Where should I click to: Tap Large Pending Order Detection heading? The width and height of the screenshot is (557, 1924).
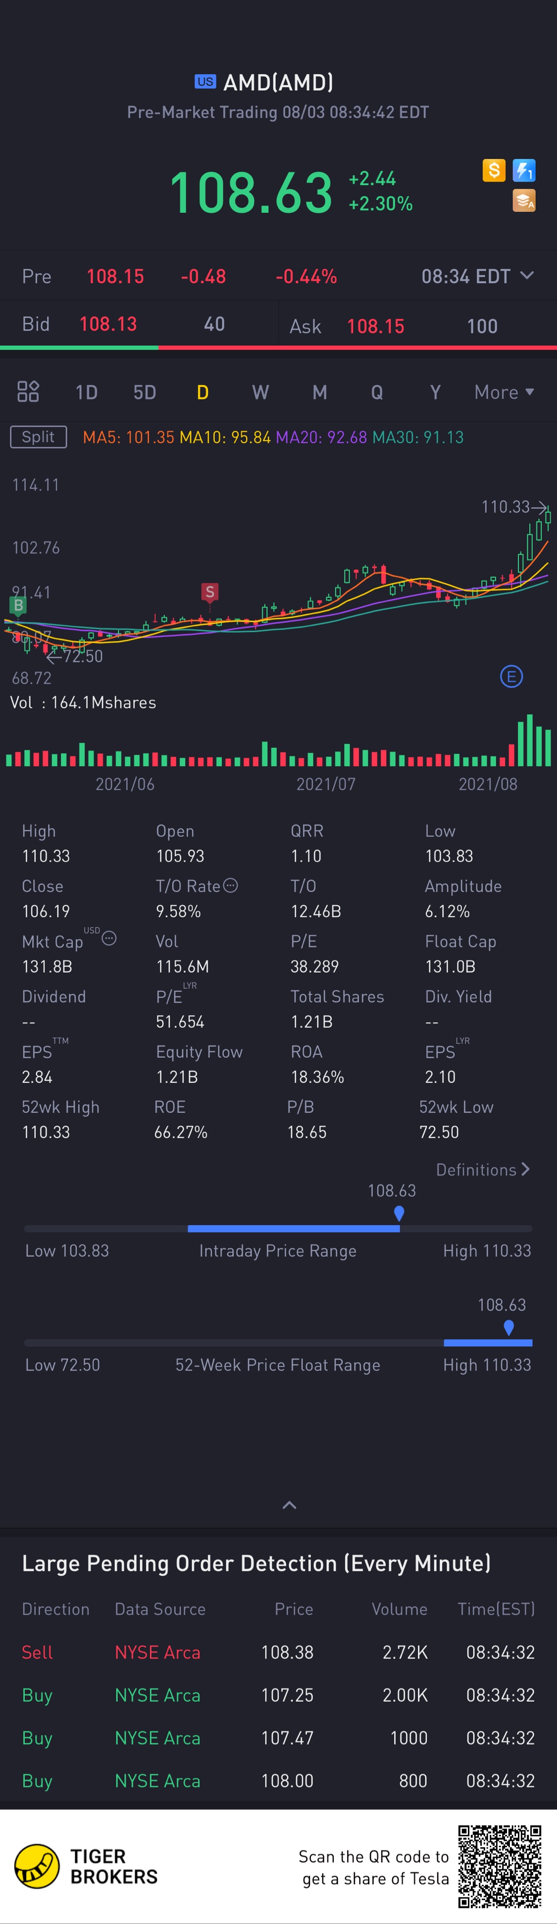256,1563
